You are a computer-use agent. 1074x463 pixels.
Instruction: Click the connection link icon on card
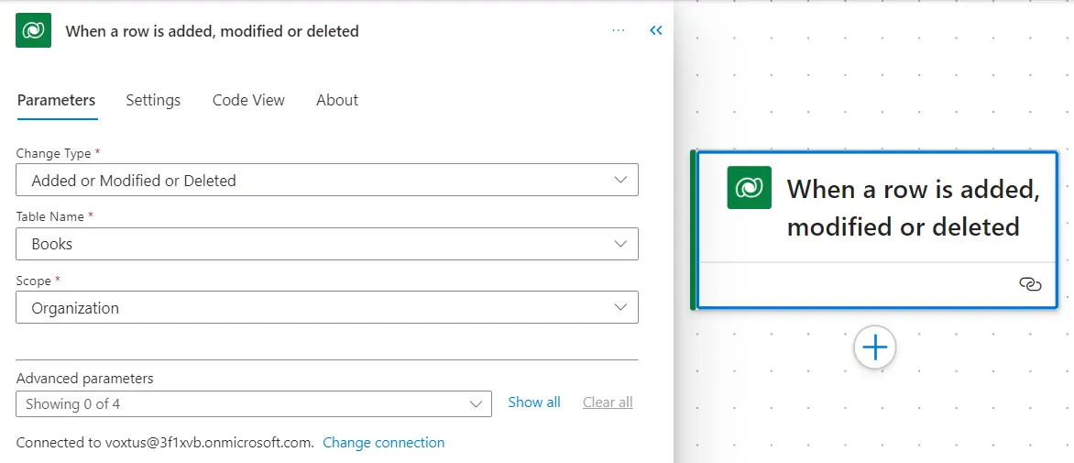[1029, 284]
